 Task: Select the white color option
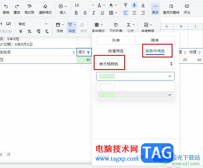135,87
